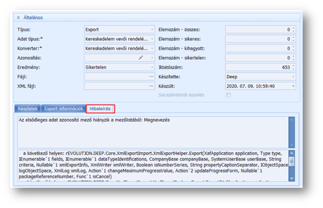Open the Eredmény dropdown
Viewport: 323px width, 208px height.
[x=152, y=67]
